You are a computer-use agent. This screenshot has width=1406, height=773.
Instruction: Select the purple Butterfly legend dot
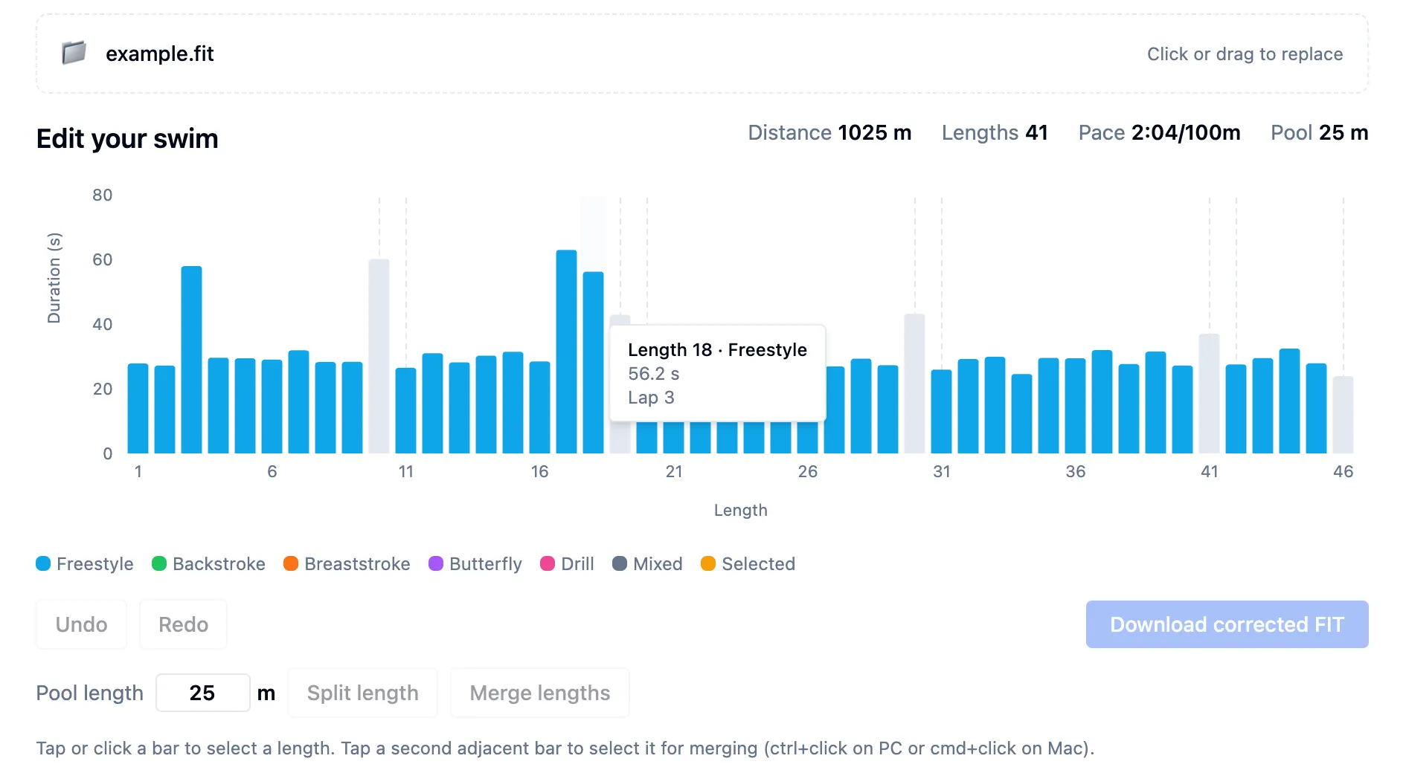[435, 563]
